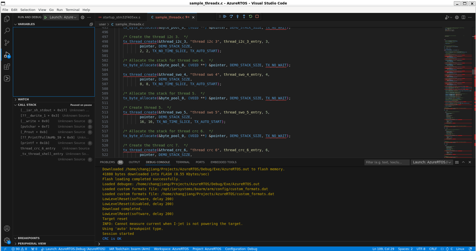This screenshot has height=251, width=476.
Task: Open the Launch: AzureRTOS console dropdown
Action: [433, 162]
